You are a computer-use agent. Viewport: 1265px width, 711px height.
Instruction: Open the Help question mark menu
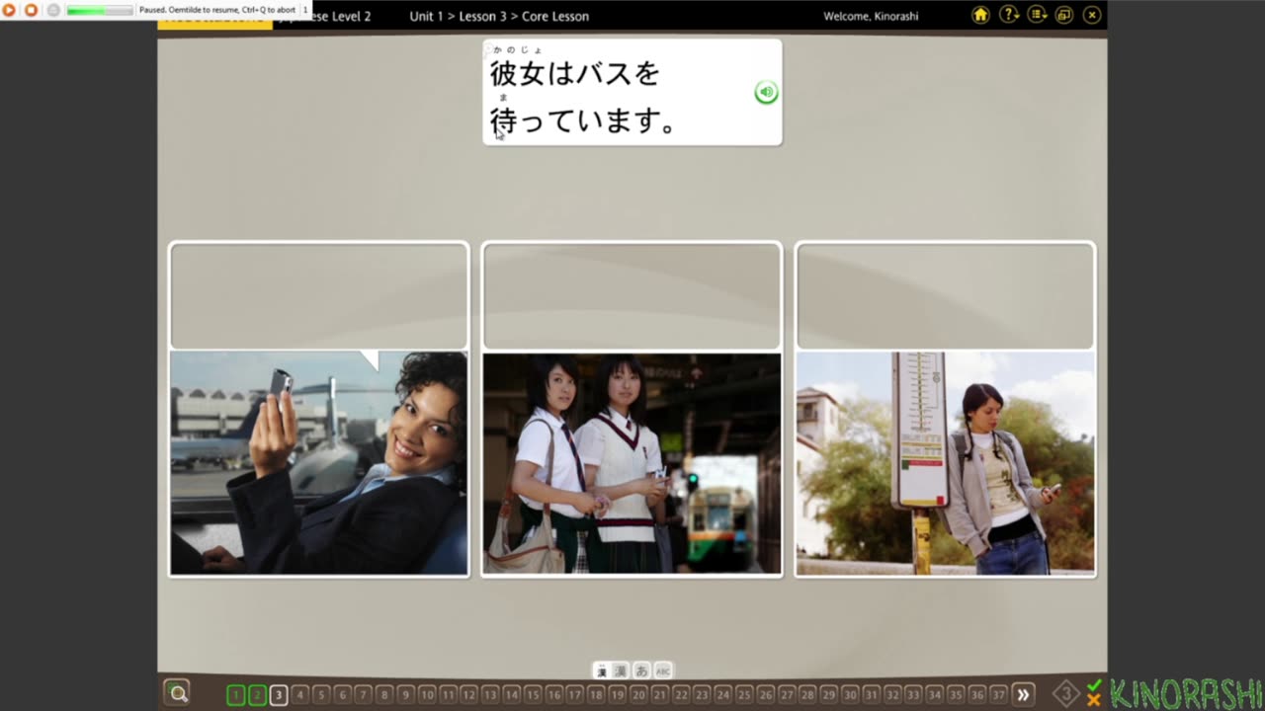click(x=1008, y=15)
